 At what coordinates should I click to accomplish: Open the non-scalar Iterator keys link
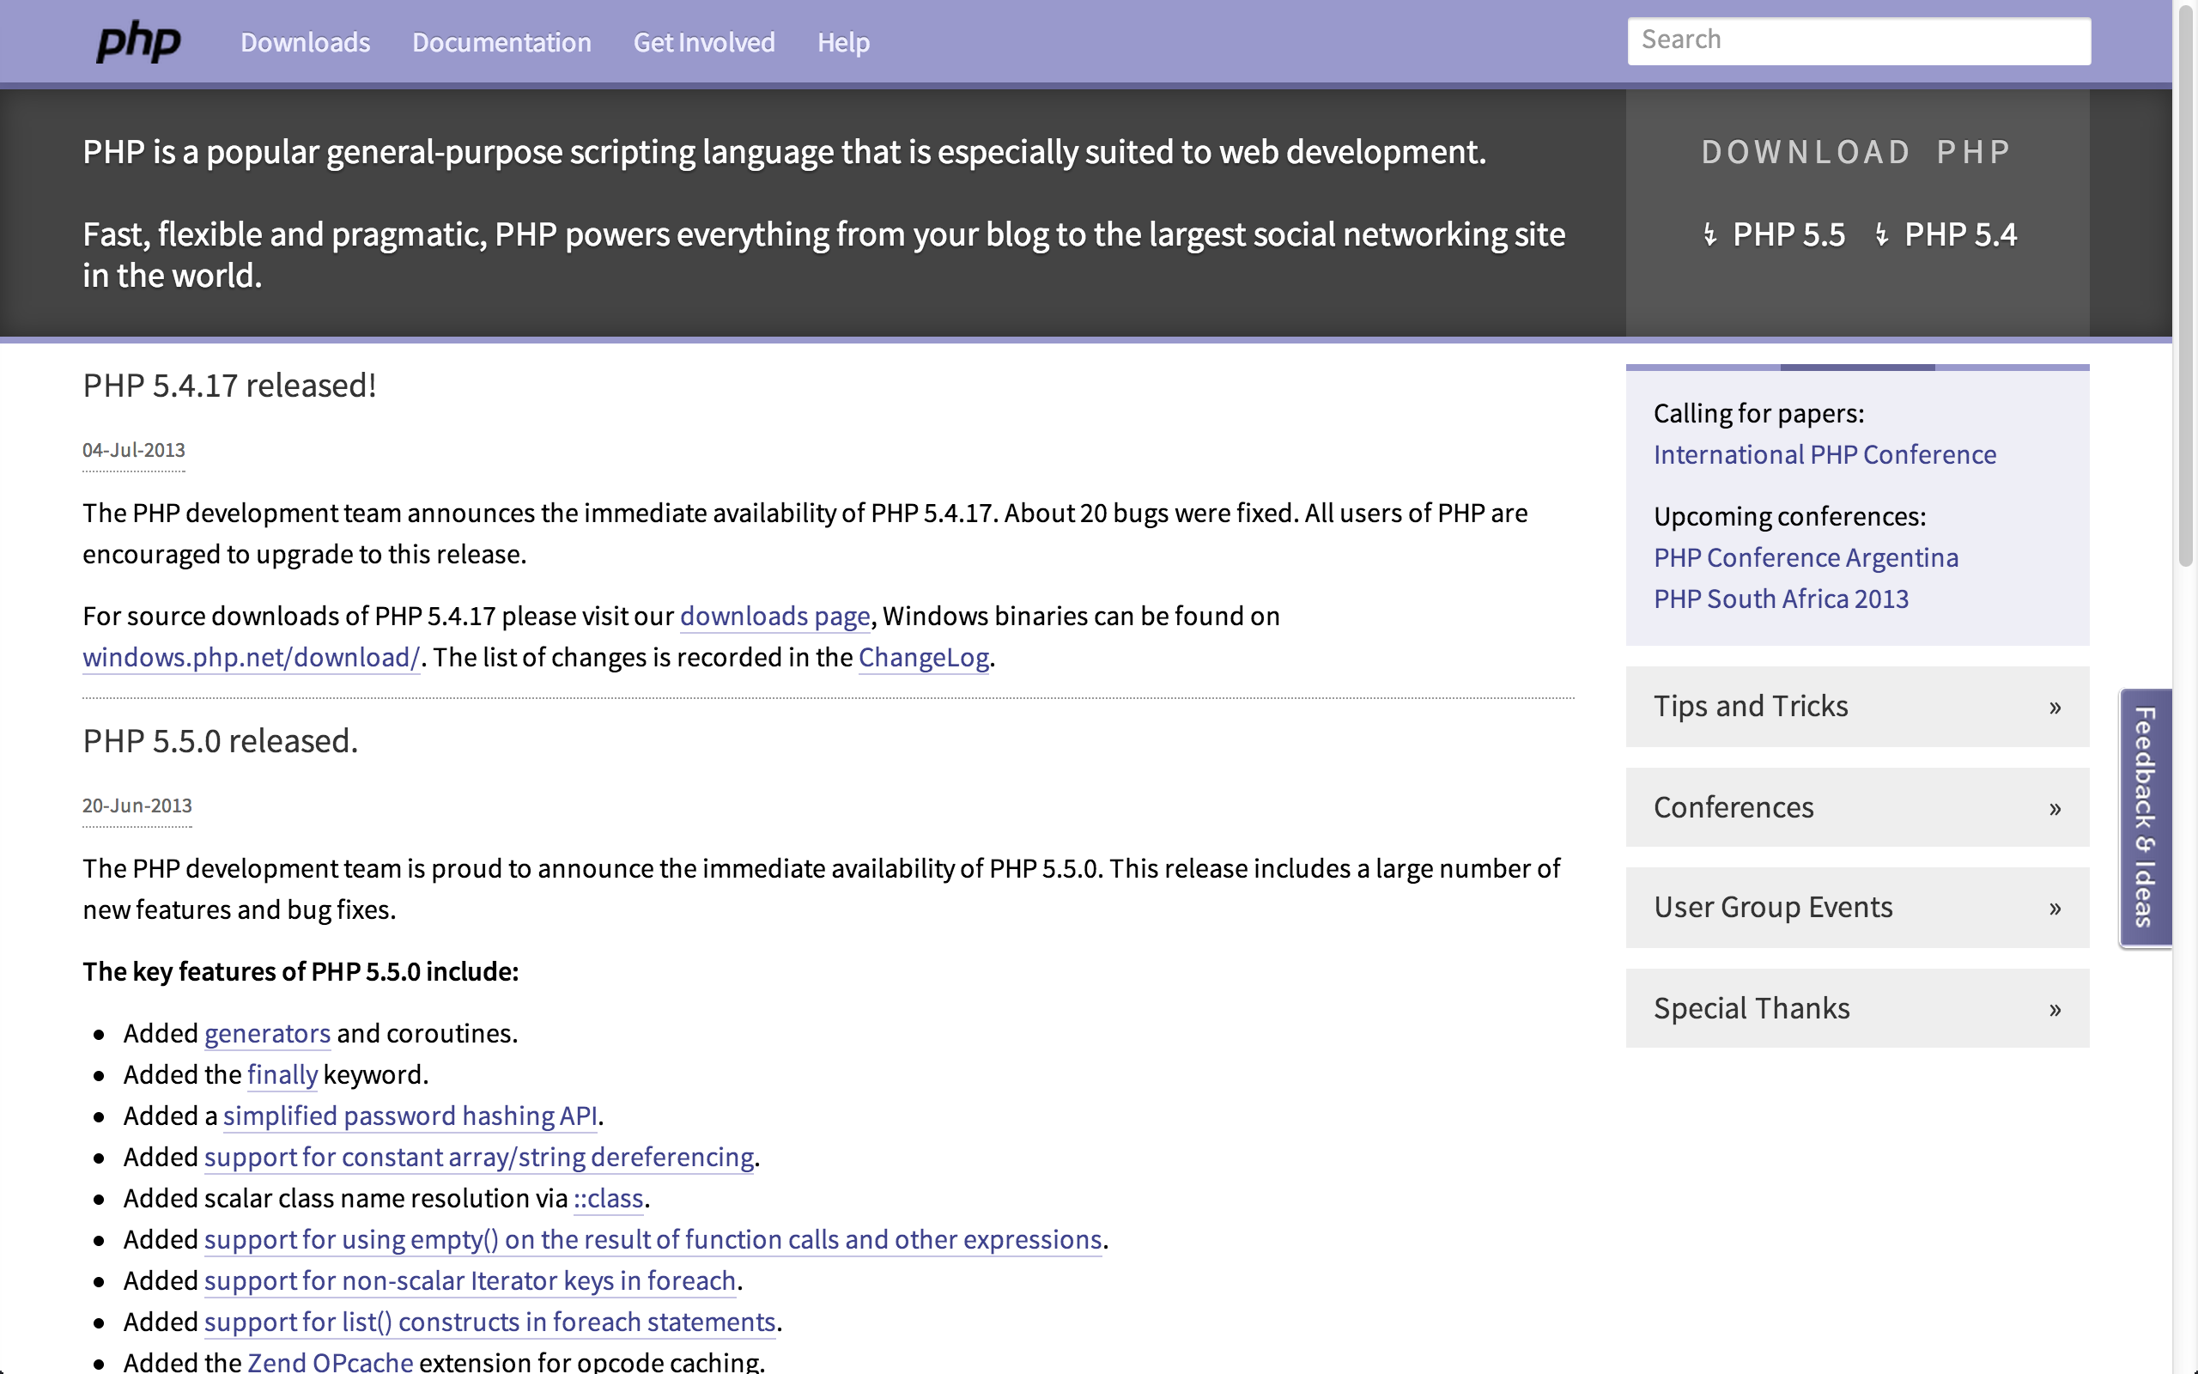tap(470, 1280)
